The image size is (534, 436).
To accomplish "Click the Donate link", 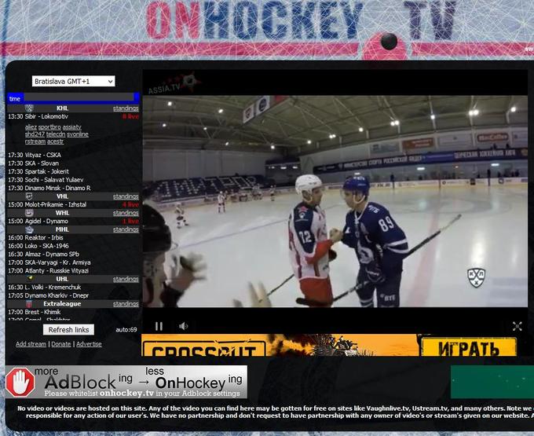I will (x=60, y=344).
